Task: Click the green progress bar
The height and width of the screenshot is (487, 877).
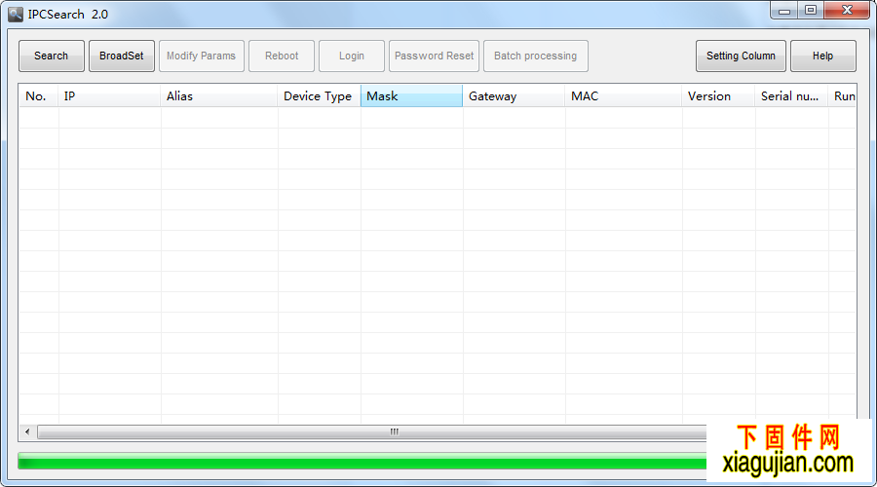Action: pos(362,461)
